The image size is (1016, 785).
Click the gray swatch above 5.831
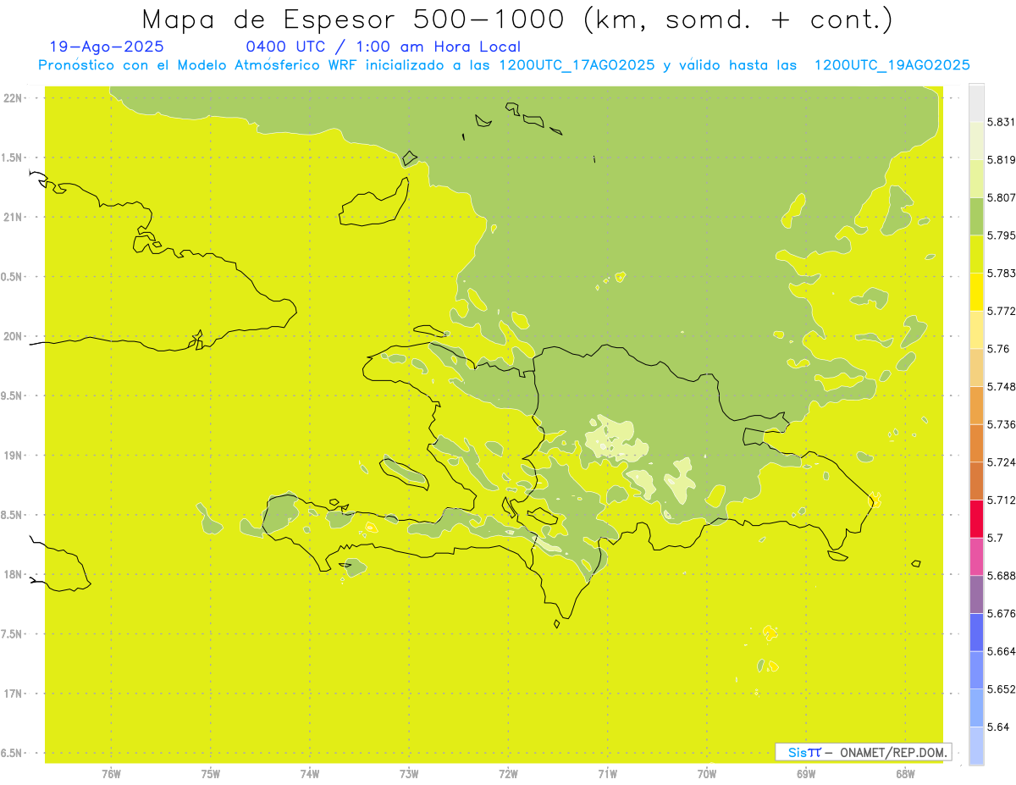click(x=976, y=102)
